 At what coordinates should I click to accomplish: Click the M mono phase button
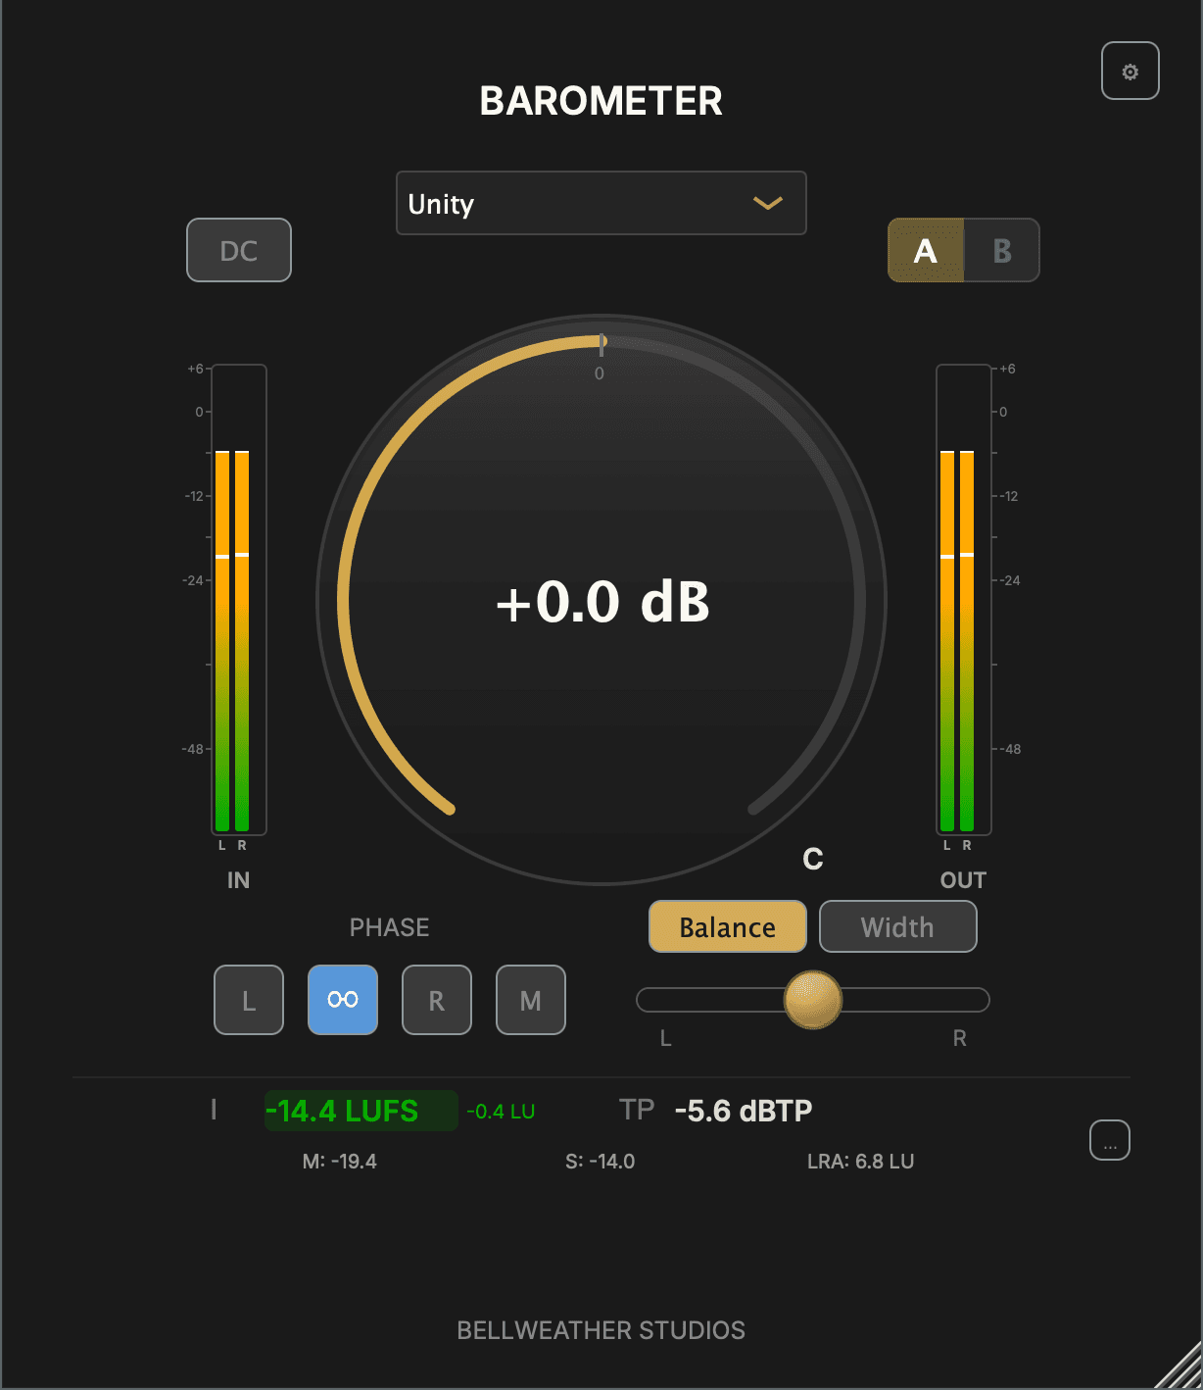pyautogui.click(x=530, y=1000)
